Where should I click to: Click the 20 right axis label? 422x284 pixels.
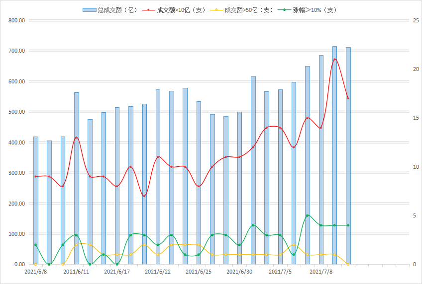pos(416,69)
